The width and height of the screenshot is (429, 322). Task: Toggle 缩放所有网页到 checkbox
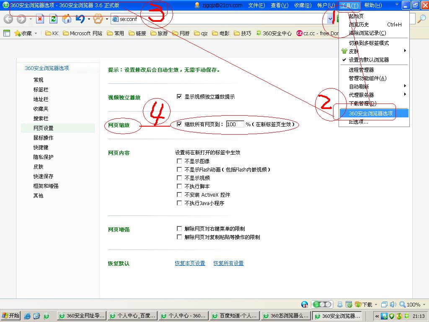(179, 124)
